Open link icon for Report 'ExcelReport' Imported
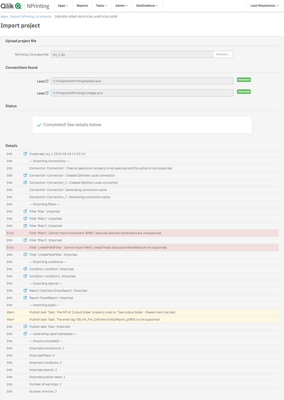 (x=25, y=298)
